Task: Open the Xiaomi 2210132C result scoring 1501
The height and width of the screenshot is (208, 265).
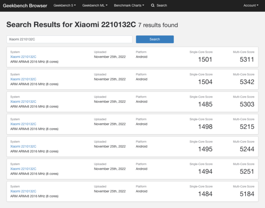Action: point(23,57)
